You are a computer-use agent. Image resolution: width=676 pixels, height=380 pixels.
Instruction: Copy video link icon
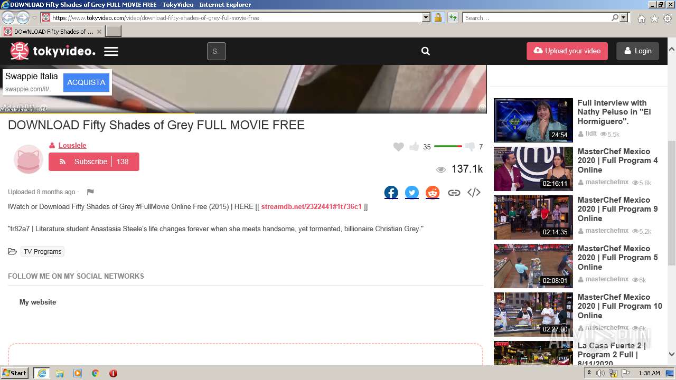454,193
